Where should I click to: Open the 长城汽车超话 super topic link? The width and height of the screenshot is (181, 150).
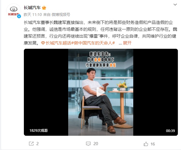(x=59, y=43)
